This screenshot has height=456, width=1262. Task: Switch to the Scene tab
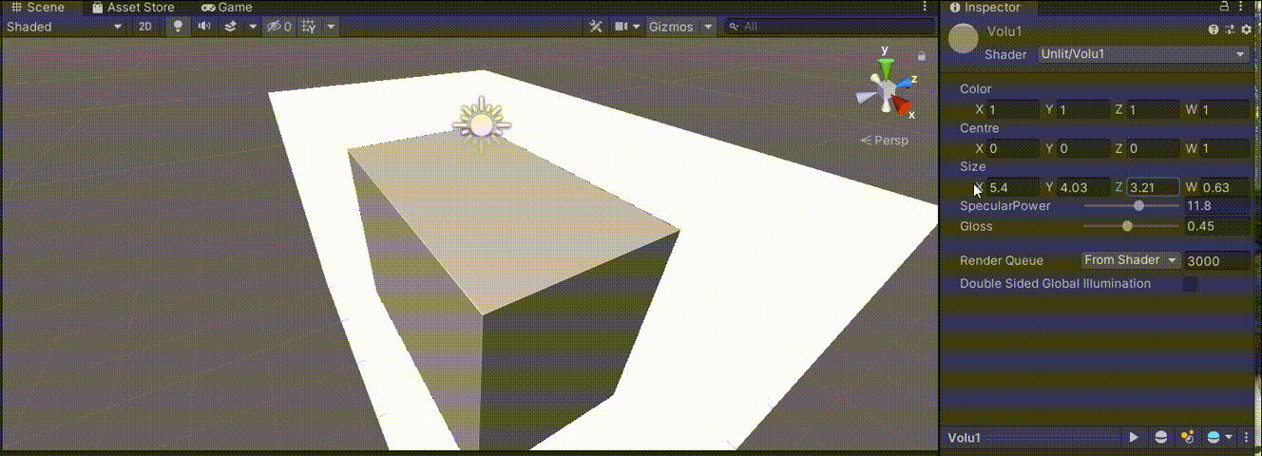(x=38, y=7)
